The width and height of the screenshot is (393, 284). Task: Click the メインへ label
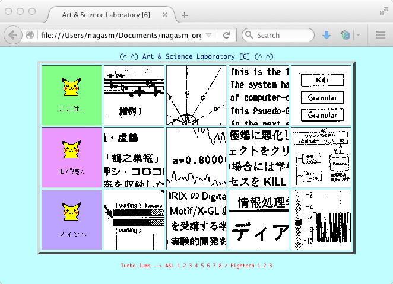[72, 234]
